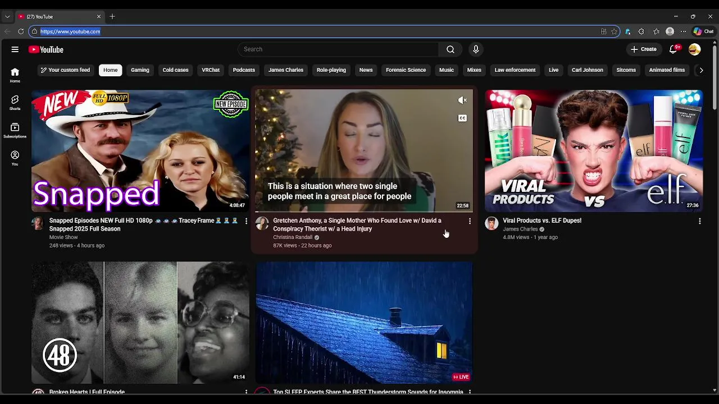
Task: Visit James Charles channel name link
Action: pos(520,229)
